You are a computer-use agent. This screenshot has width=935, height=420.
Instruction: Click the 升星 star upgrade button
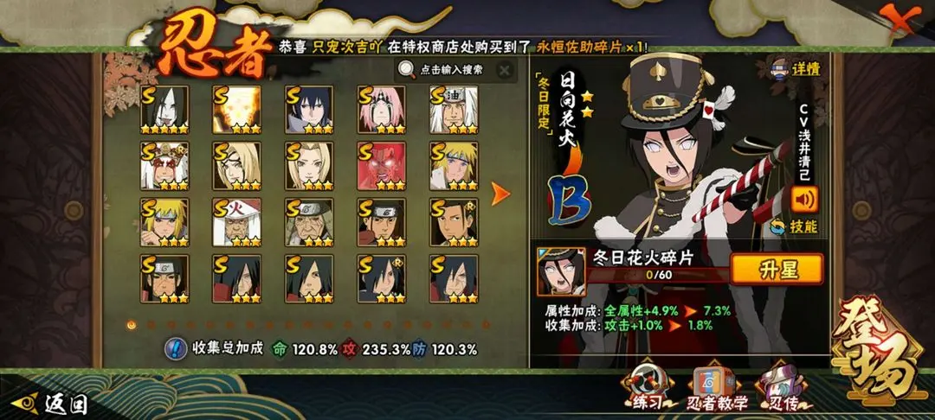777,269
